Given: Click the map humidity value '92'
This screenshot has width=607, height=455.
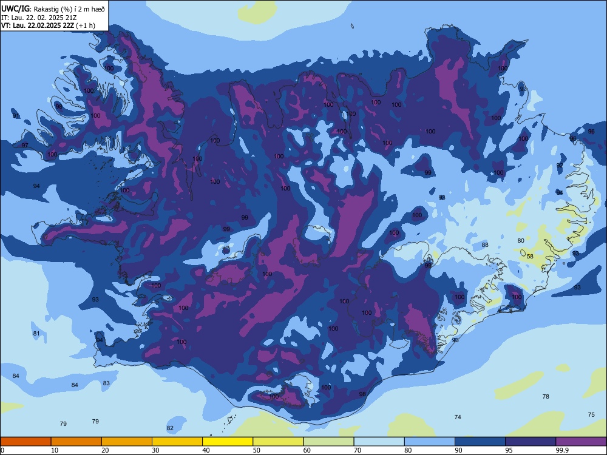Looking at the screenshot, I should point(560,166).
